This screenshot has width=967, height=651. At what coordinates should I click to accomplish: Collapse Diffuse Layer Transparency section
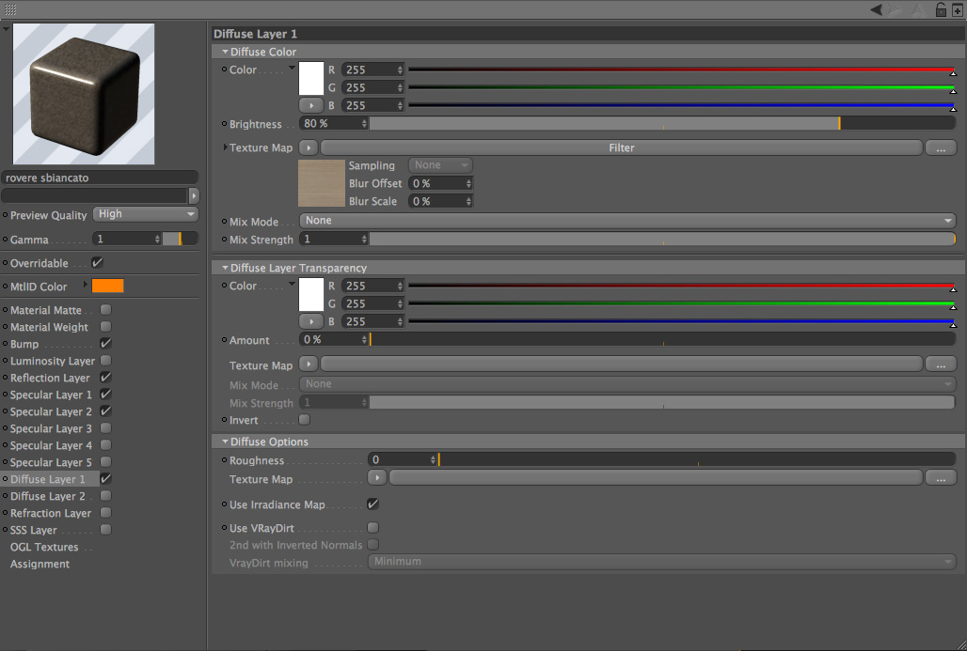225,268
